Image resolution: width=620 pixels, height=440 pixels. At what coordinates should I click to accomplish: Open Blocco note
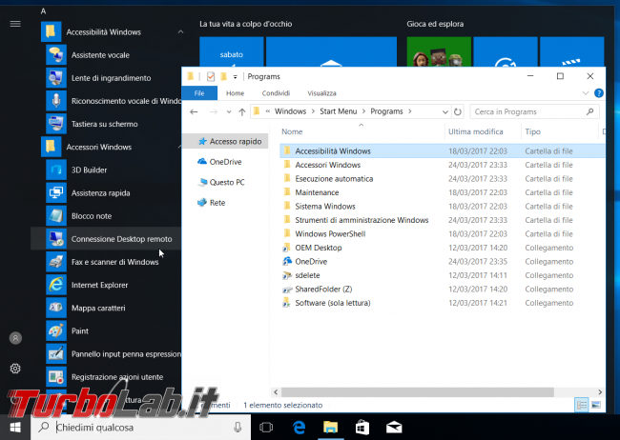114,215
